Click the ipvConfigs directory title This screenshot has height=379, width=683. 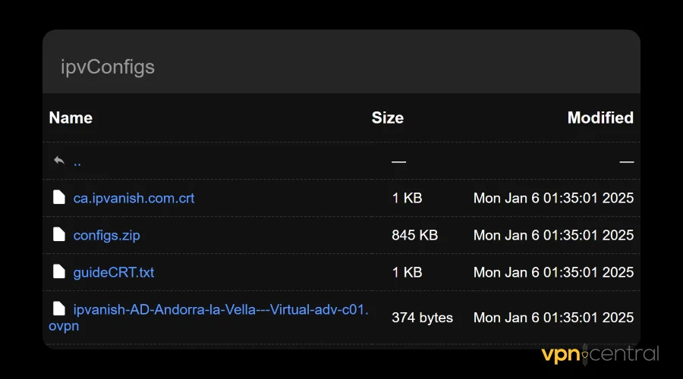(107, 67)
